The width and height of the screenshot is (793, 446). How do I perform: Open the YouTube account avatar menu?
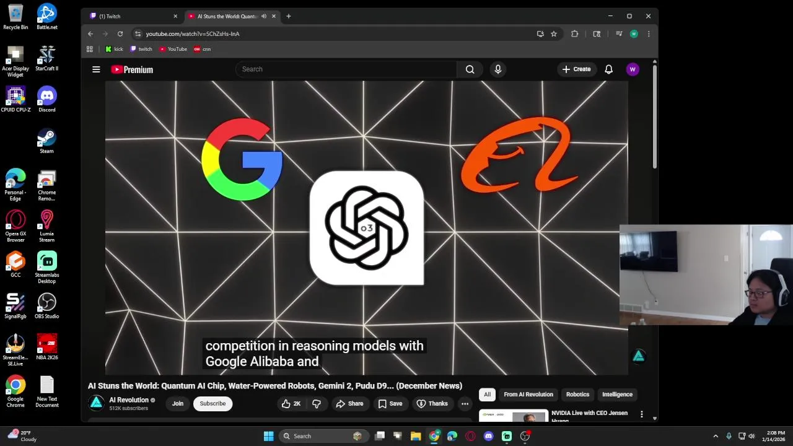633,69
